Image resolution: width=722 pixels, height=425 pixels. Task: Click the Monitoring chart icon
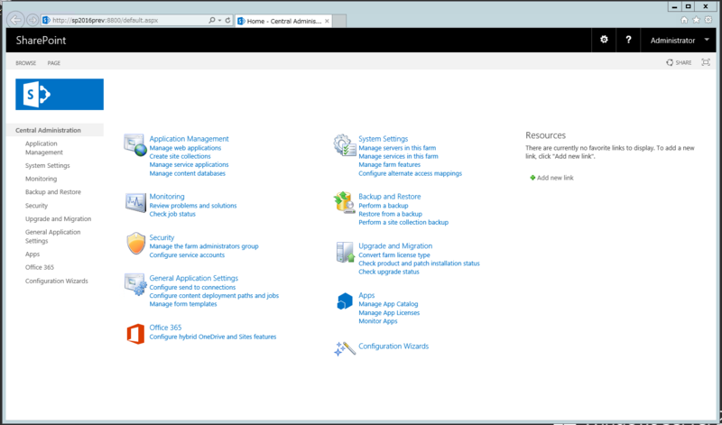135,203
